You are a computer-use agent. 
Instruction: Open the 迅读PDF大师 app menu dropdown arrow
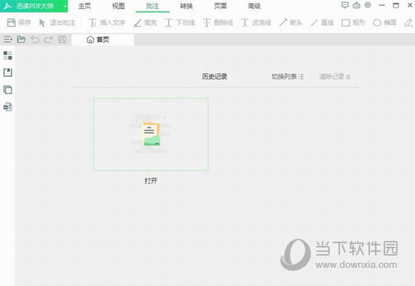(x=65, y=6)
